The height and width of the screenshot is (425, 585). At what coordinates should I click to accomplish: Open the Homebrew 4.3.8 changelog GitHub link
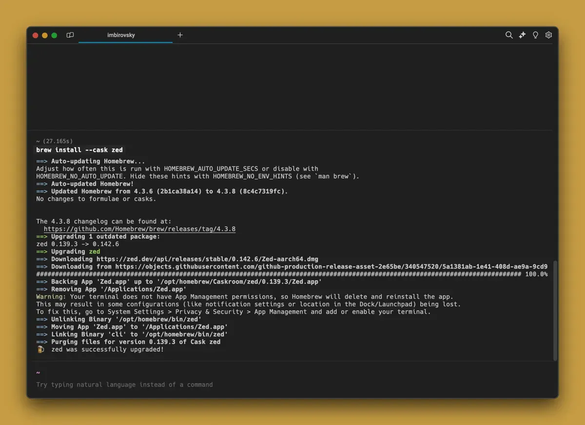tap(139, 229)
